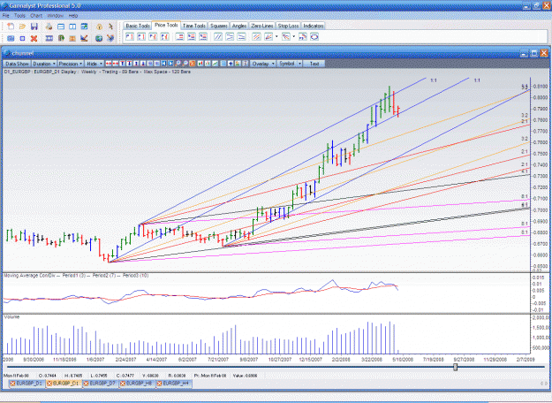The image size is (552, 403).
Task: Click the red X delete icon
Action: pos(34,38)
